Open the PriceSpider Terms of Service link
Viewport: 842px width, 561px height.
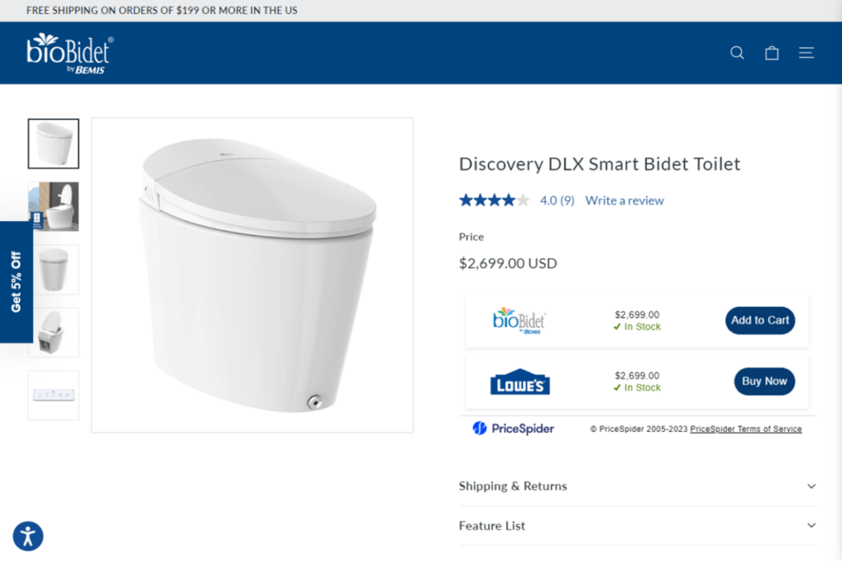pyautogui.click(x=746, y=428)
